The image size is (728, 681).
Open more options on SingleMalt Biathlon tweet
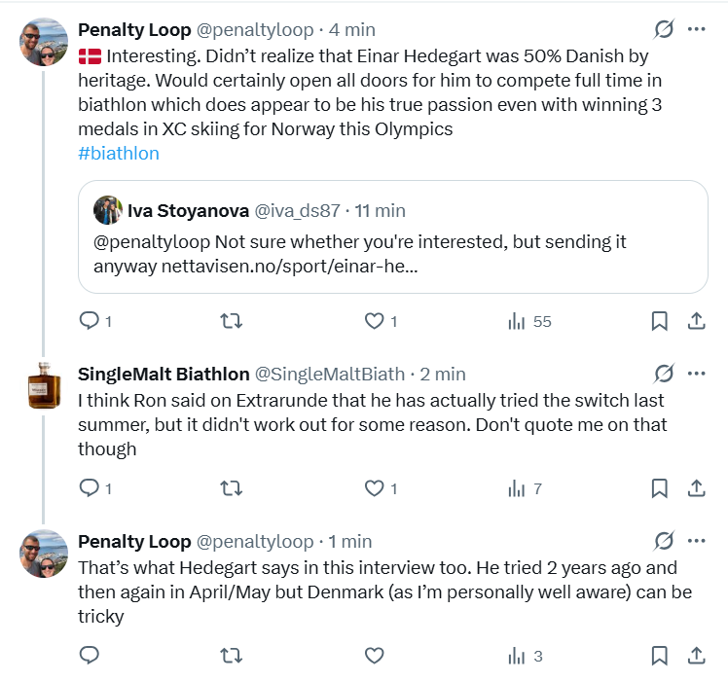(697, 374)
